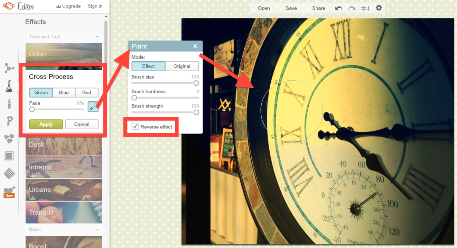
Task: Toggle the Reverse effect checkbox
Action: pos(135,126)
